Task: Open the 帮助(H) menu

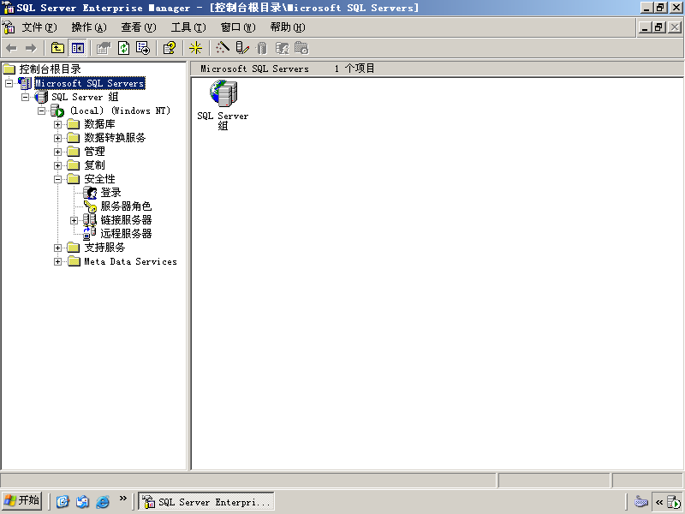Action: tap(288, 27)
